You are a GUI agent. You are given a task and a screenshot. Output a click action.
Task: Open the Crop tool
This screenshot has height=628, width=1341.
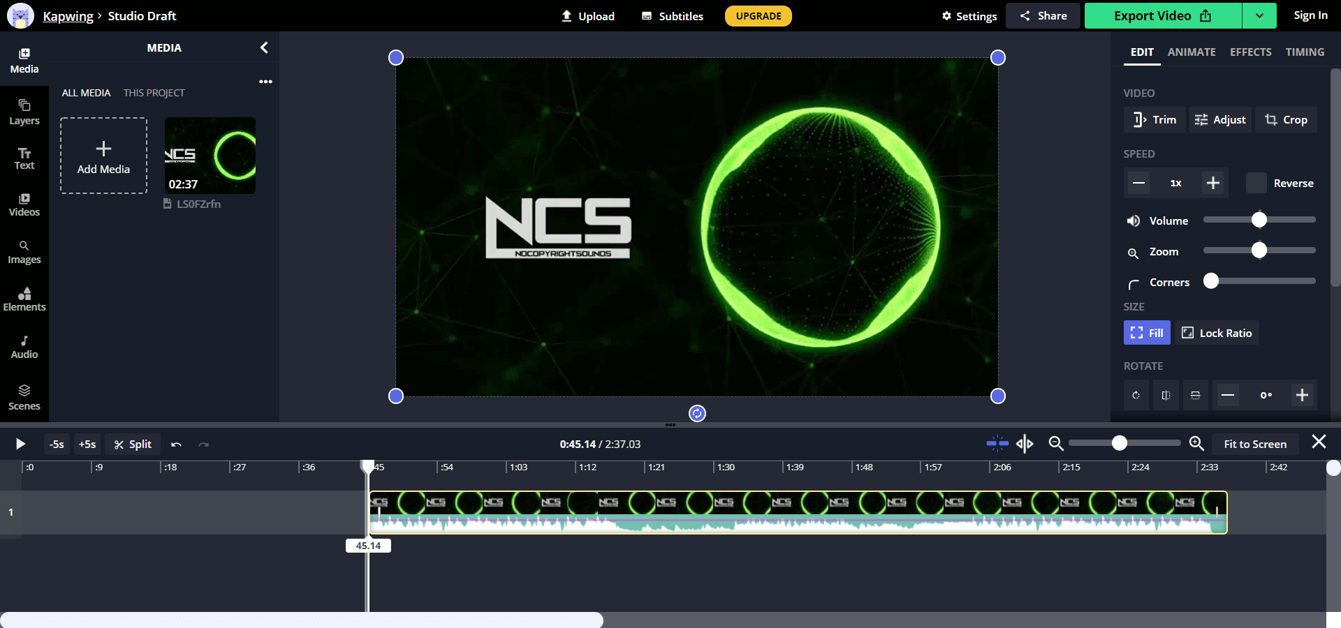click(x=1287, y=119)
